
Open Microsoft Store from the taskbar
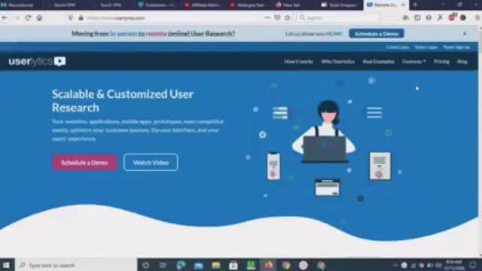[233, 265]
